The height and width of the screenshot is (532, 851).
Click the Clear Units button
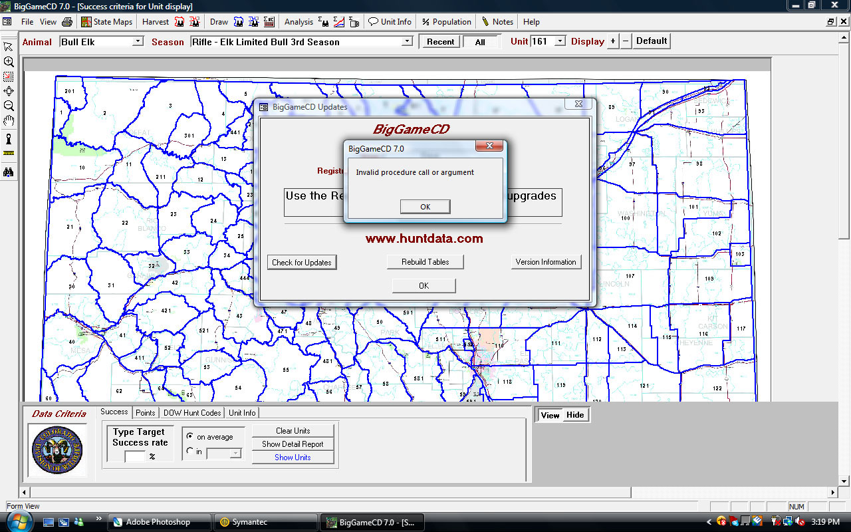[x=293, y=431]
